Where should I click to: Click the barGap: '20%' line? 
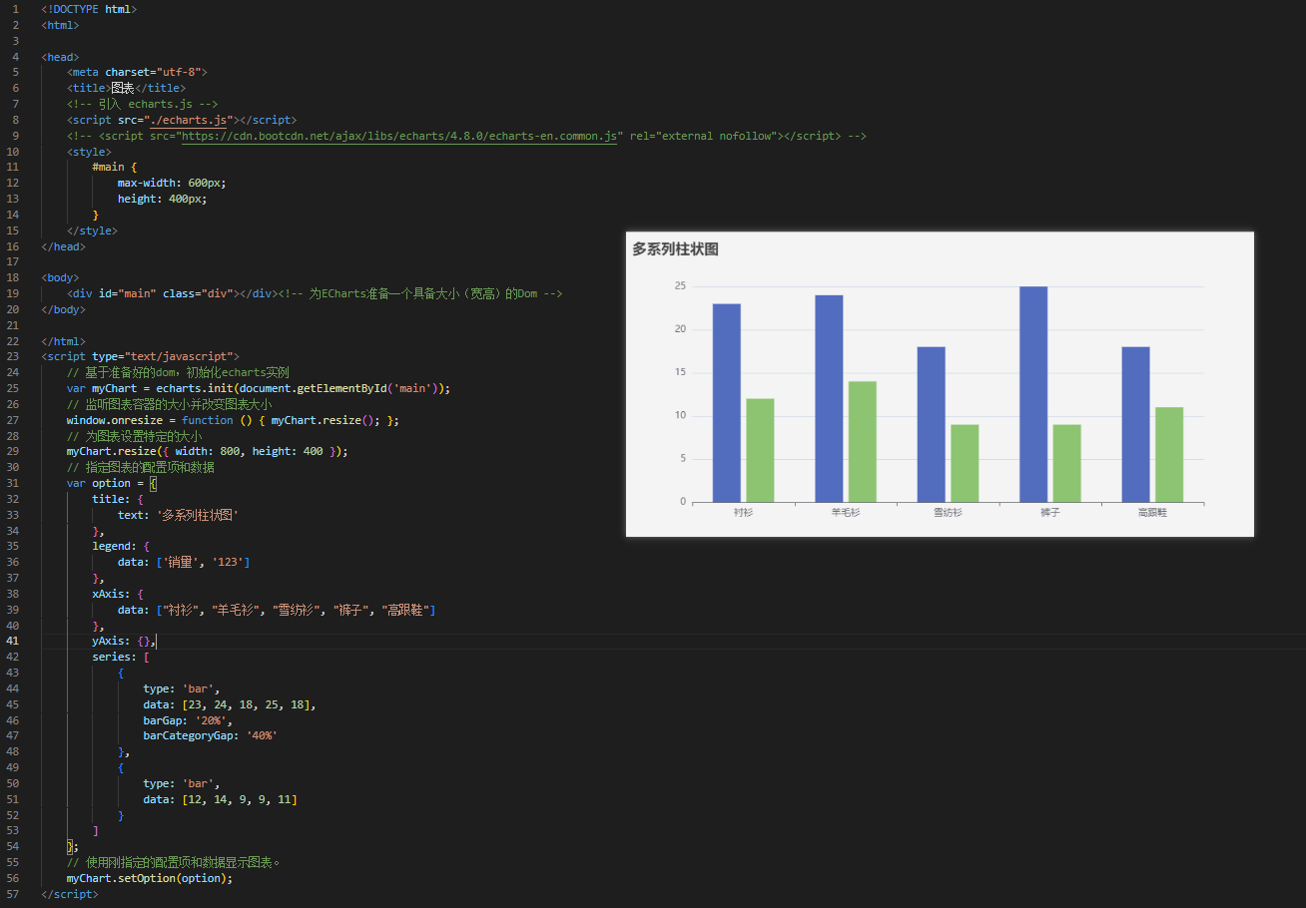[x=188, y=720]
